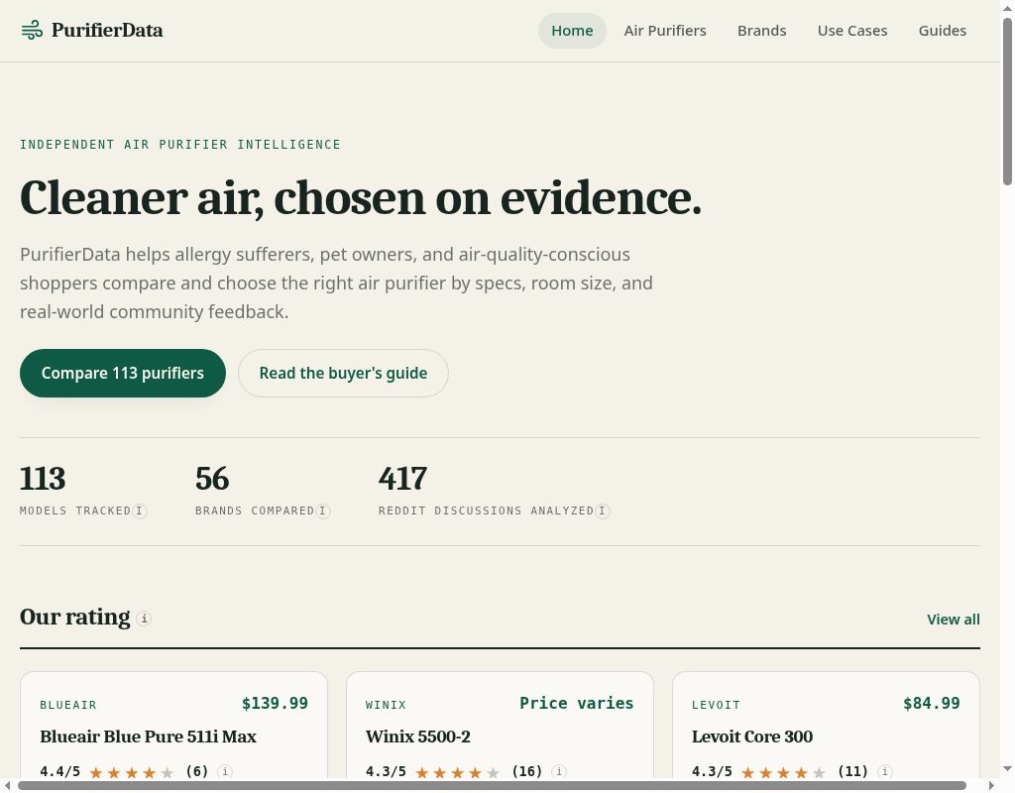Click the $139.99 price on Blueair card

[x=276, y=704]
